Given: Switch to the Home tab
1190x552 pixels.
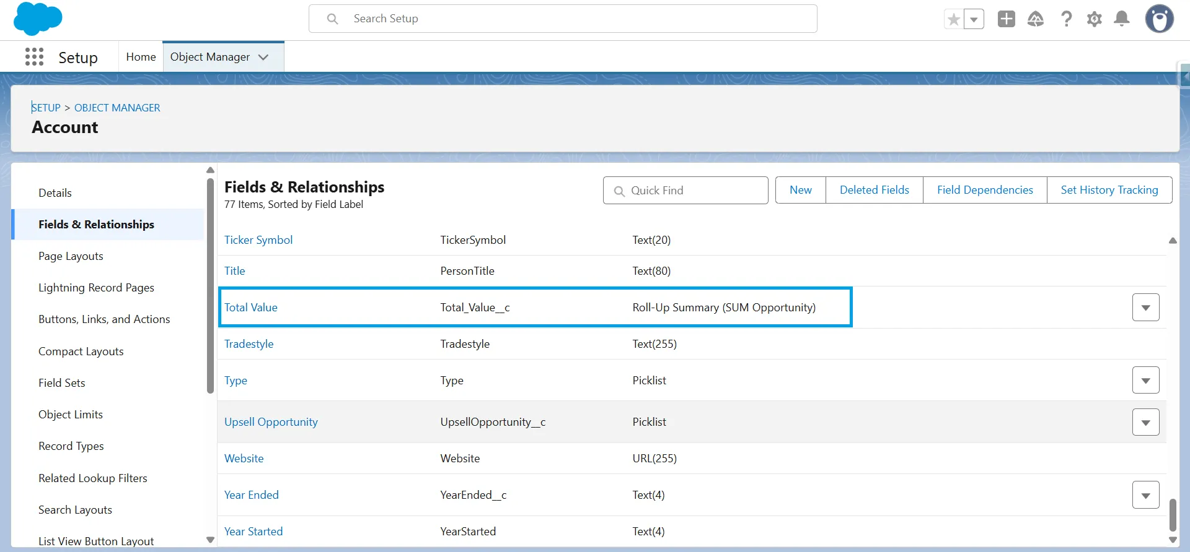Looking at the screenshot, I should click(x=141, y=57).
